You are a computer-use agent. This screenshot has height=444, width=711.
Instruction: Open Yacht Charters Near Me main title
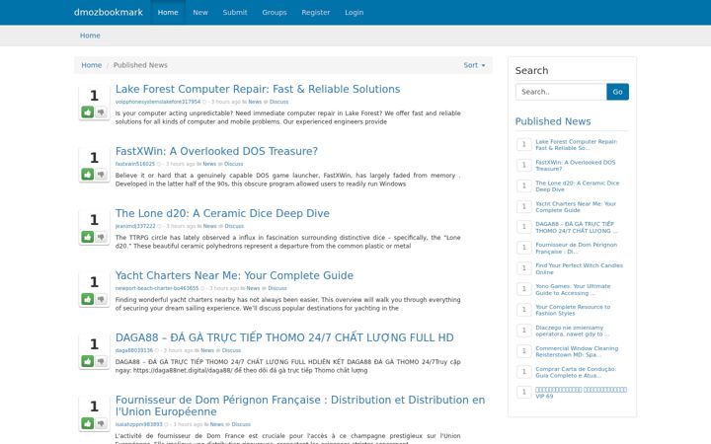pyautogui.click(x=234, y=275)
